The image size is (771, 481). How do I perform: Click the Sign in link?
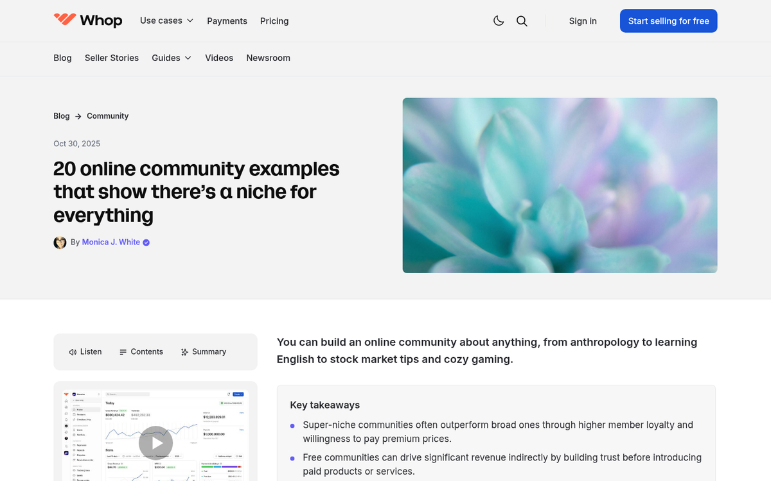[583, 21]
